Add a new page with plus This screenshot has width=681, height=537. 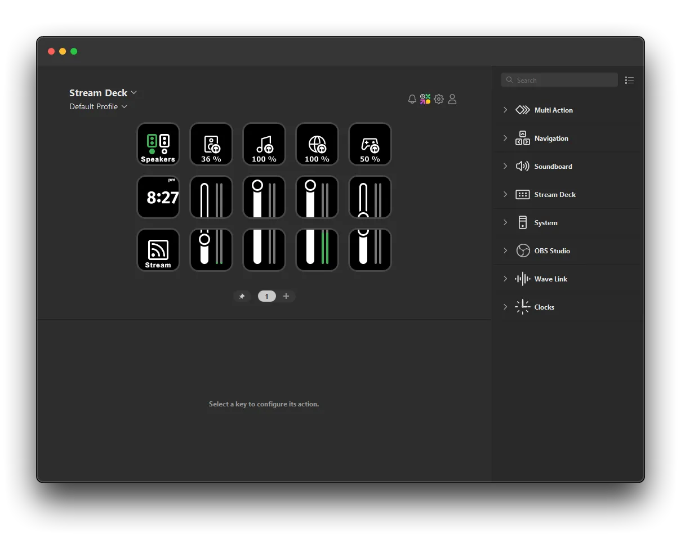point(286,296)
